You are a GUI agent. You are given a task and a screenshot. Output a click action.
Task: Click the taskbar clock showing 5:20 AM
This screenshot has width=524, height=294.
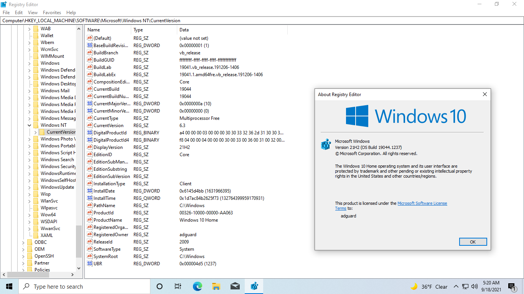491,286
